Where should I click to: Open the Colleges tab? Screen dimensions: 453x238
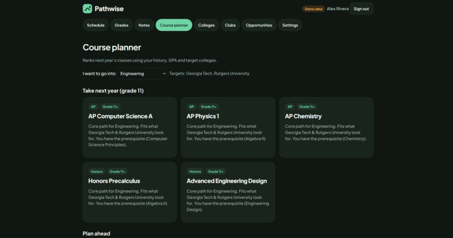[x=206, y=25]
